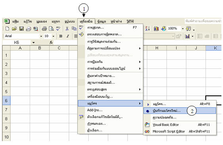Click the Microsoft Script Editor icon in submenu
223x145 pixels.
147,132
